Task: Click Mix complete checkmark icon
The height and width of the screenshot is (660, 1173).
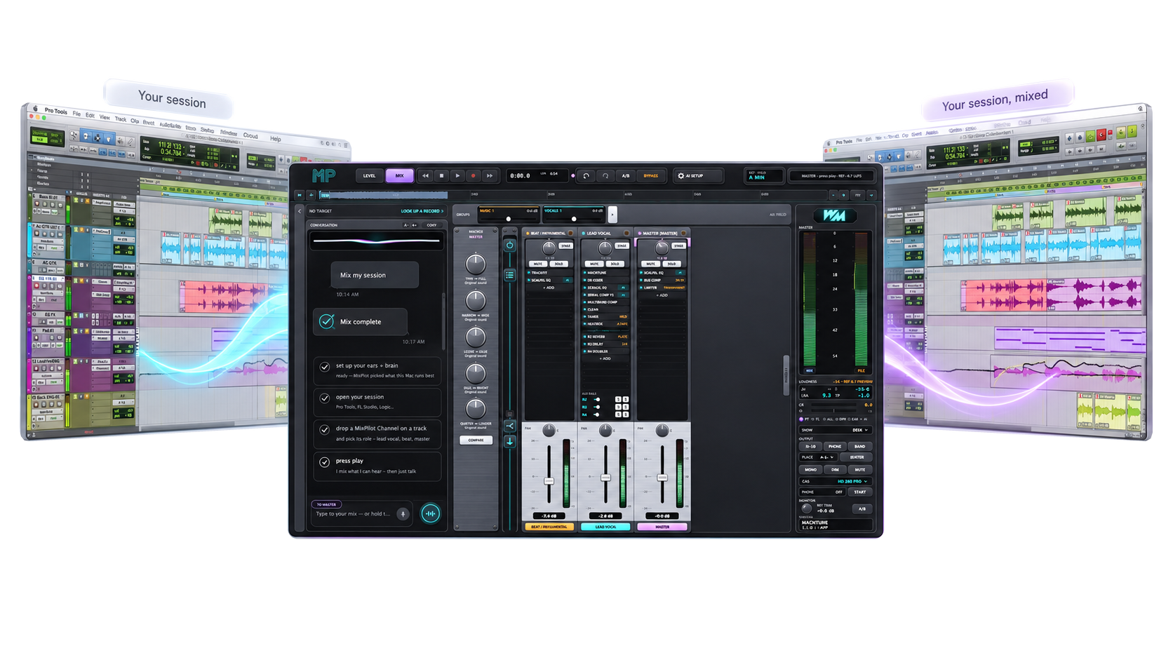Action: (x=326, y=321)
